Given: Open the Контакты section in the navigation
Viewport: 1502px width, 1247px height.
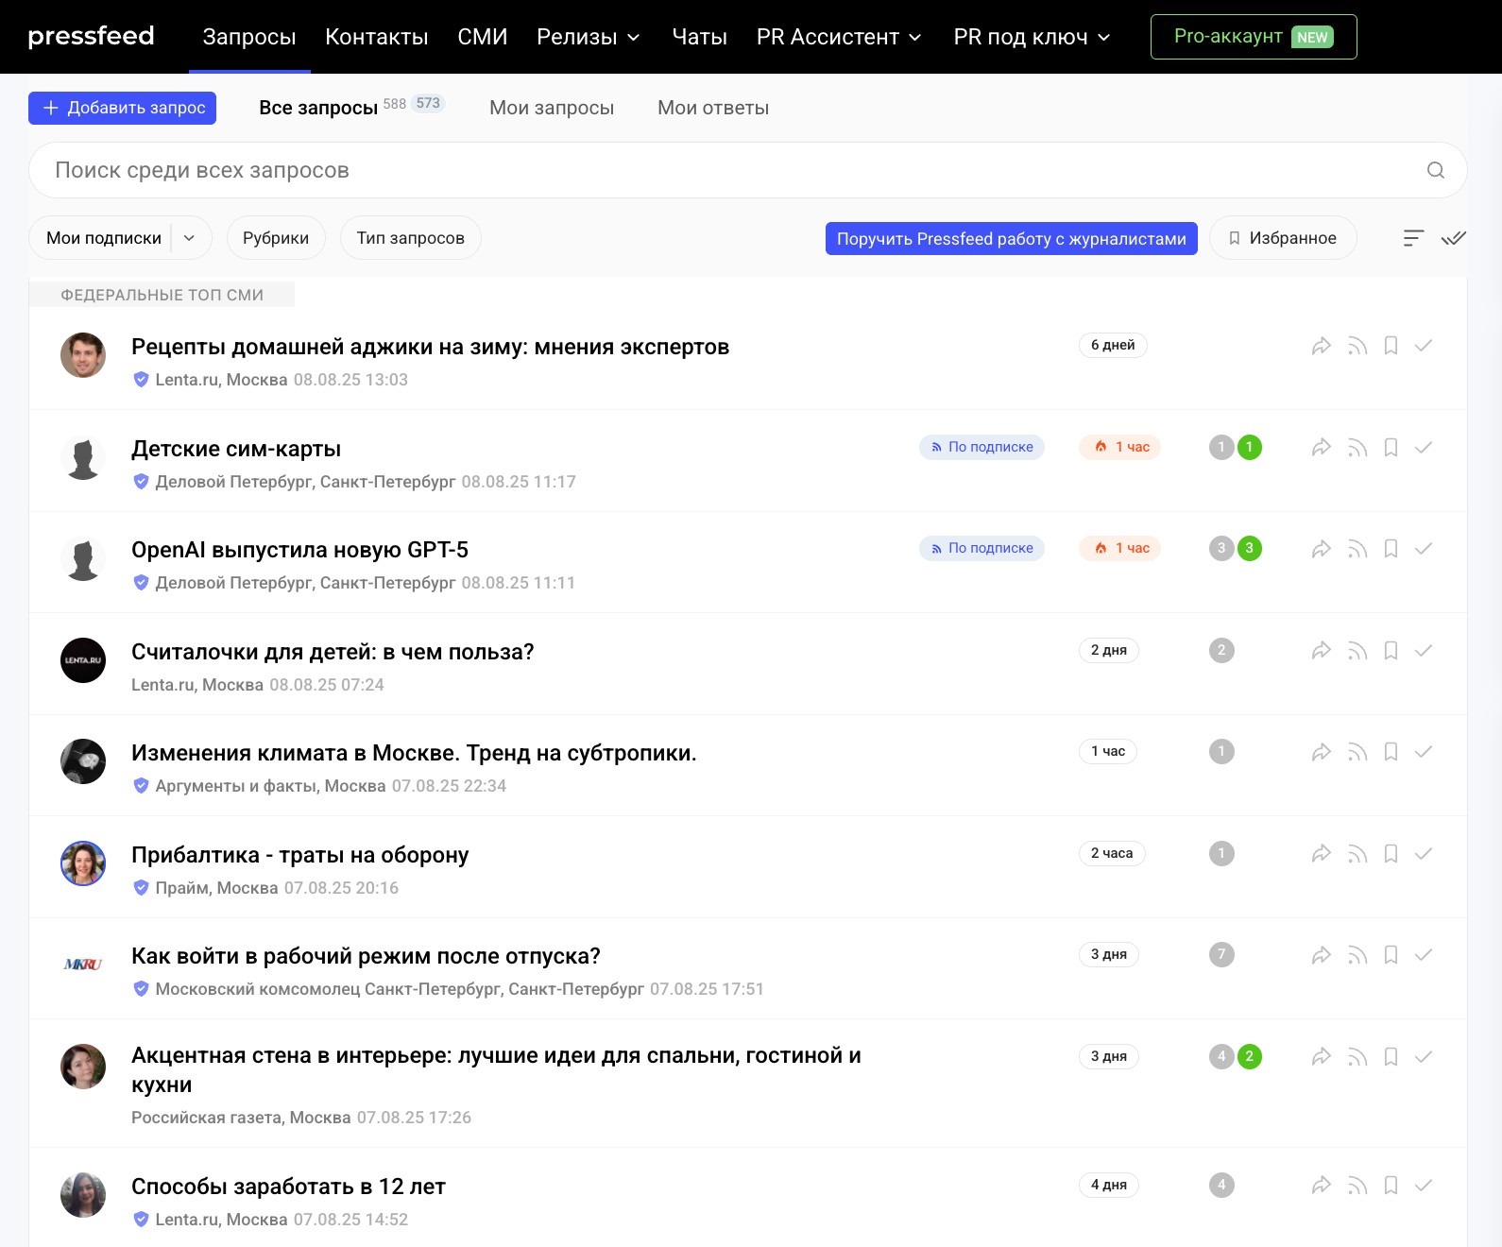Looking at the screenshot, I should (376, 37).
